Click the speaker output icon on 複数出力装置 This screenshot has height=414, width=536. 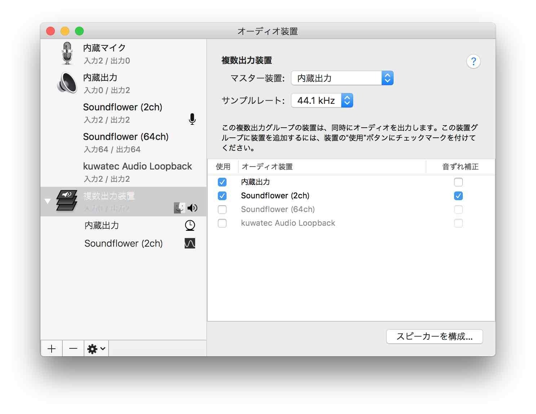(x=192, y=208)
